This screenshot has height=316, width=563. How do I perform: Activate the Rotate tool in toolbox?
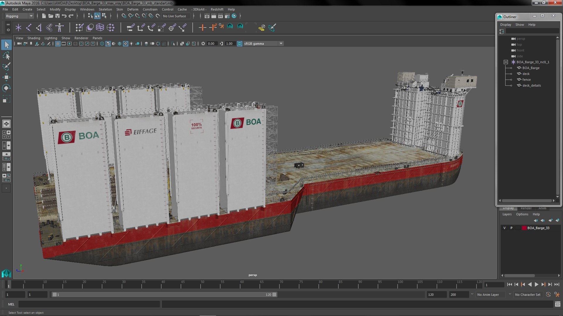coord(6,88)
